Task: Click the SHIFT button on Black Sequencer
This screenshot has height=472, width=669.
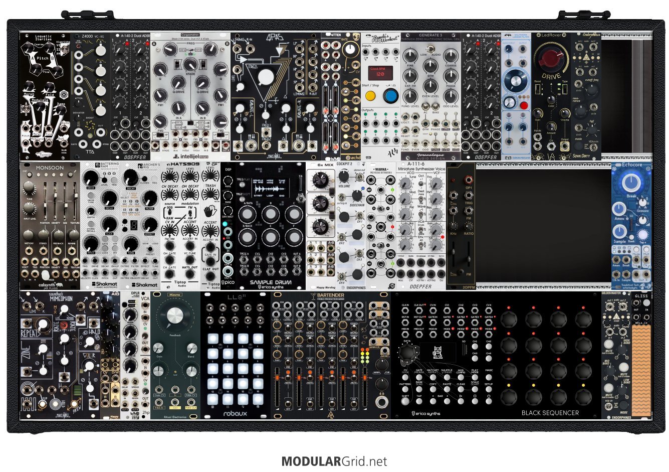Action: pos(405,400)
